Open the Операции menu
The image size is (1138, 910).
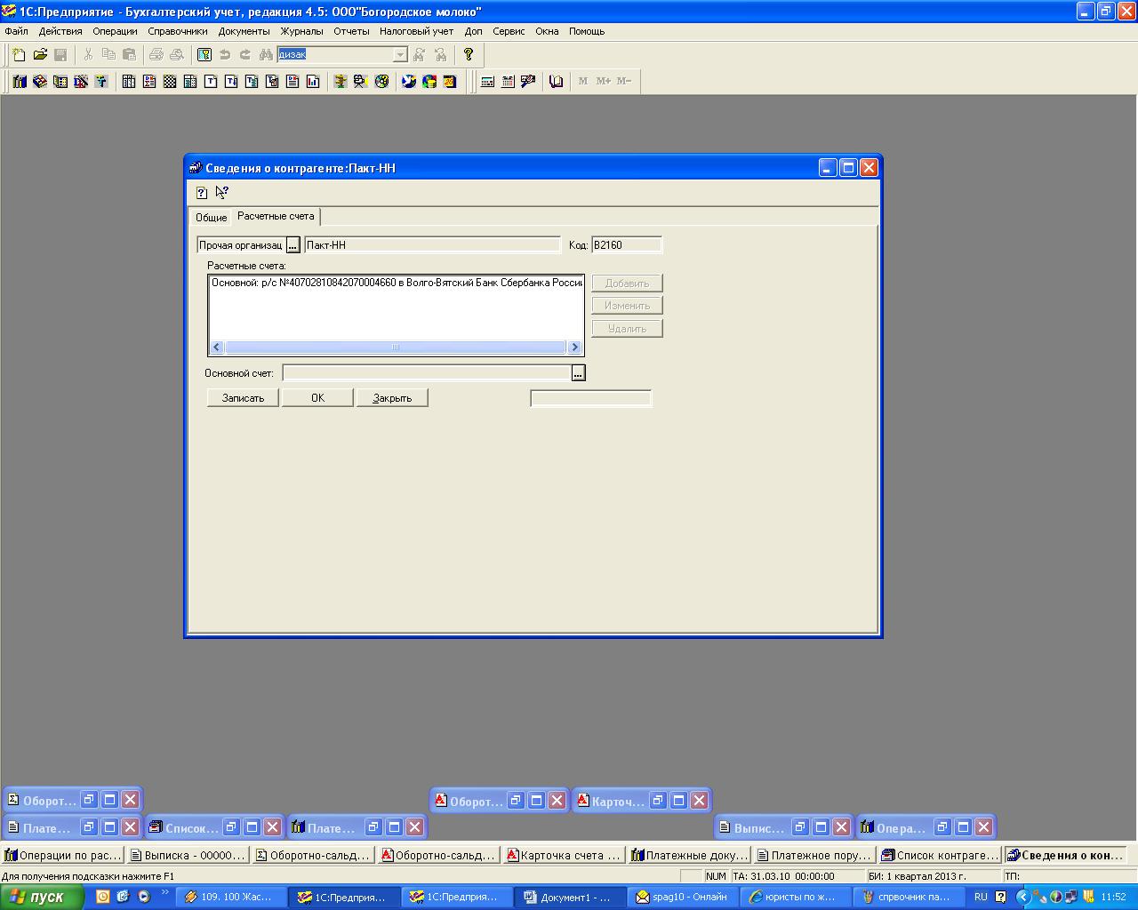(115, 31)
